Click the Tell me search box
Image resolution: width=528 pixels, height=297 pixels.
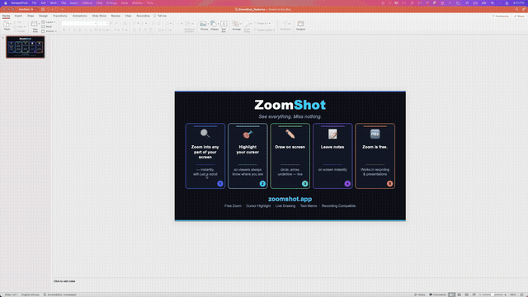(160, 16)
